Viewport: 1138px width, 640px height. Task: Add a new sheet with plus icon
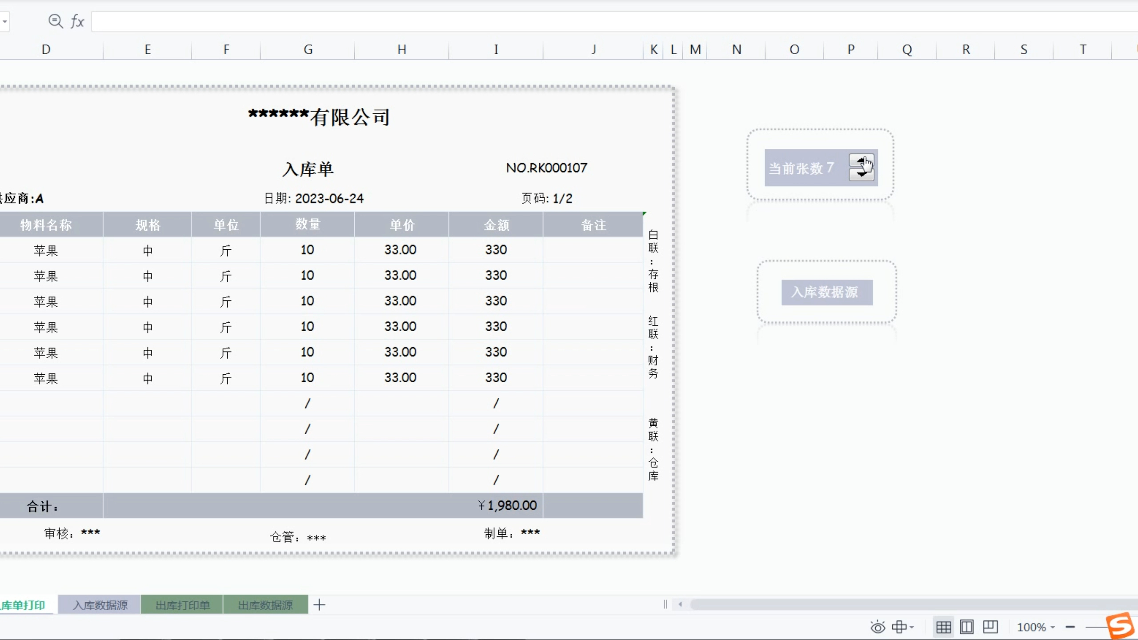[x=319, y=604]
